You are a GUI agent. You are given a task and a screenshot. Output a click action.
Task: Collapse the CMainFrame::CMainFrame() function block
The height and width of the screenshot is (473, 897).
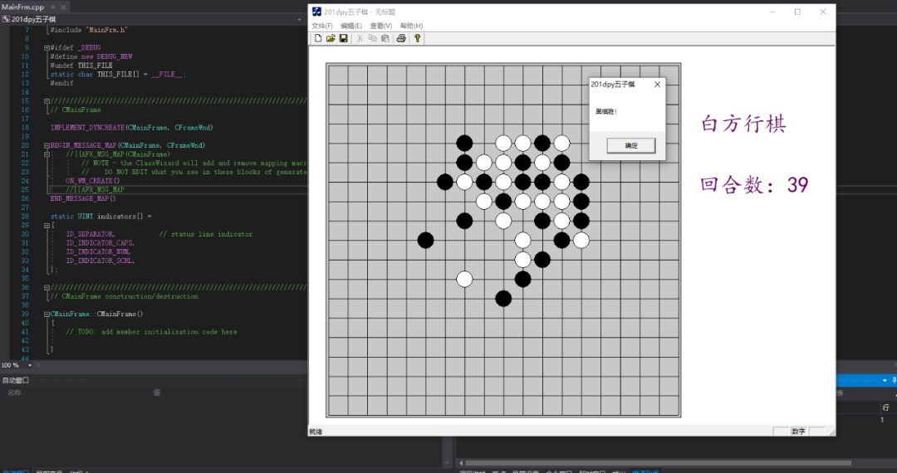click(47, 315)
